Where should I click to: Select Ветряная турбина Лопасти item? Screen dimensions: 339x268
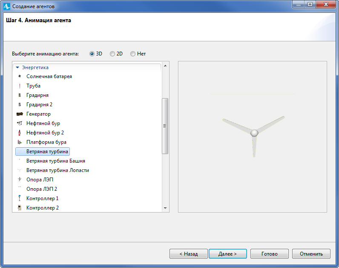point(58,170)
